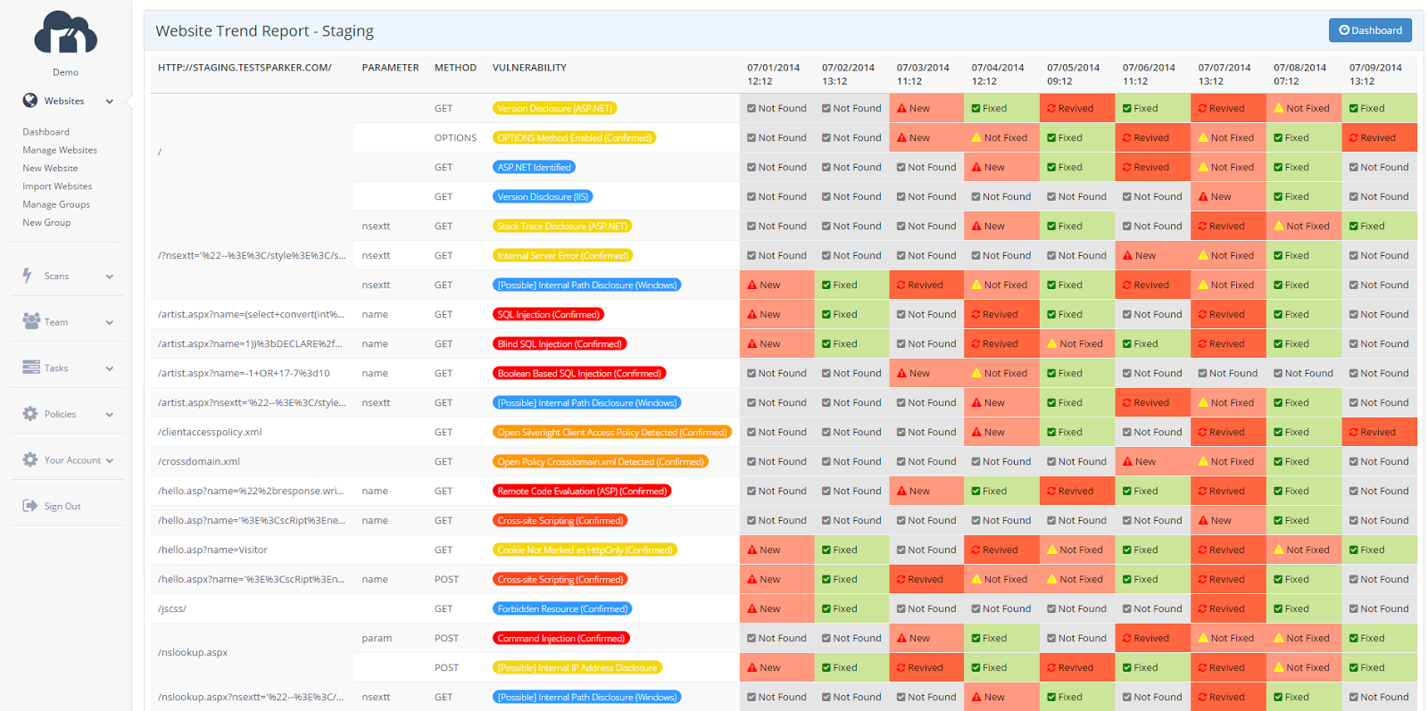Click the globe icon beside Websites
Screen dimensions: 1428x711
coord(30,101)
